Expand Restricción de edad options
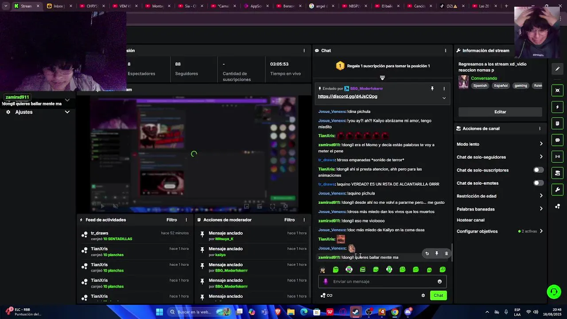567x319 pixels. [x=541, y=196]
